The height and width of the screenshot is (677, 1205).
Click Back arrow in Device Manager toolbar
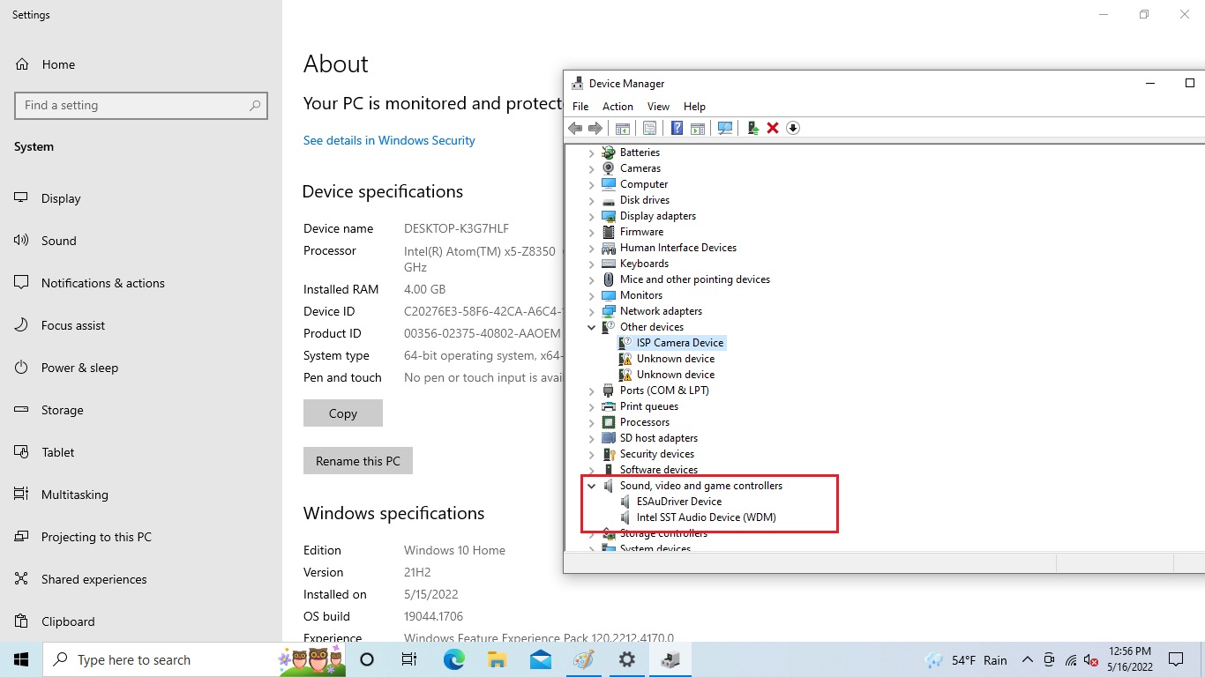575,128
